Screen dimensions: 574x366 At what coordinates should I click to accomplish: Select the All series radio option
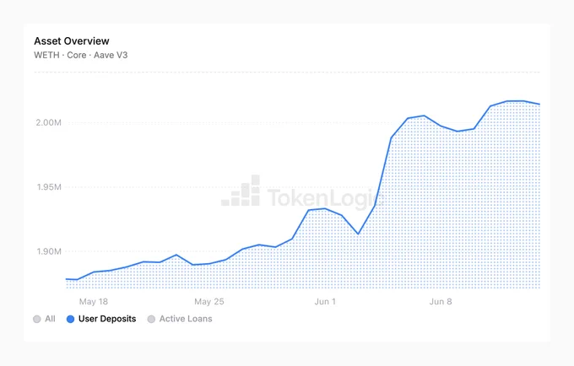point(44,319)
